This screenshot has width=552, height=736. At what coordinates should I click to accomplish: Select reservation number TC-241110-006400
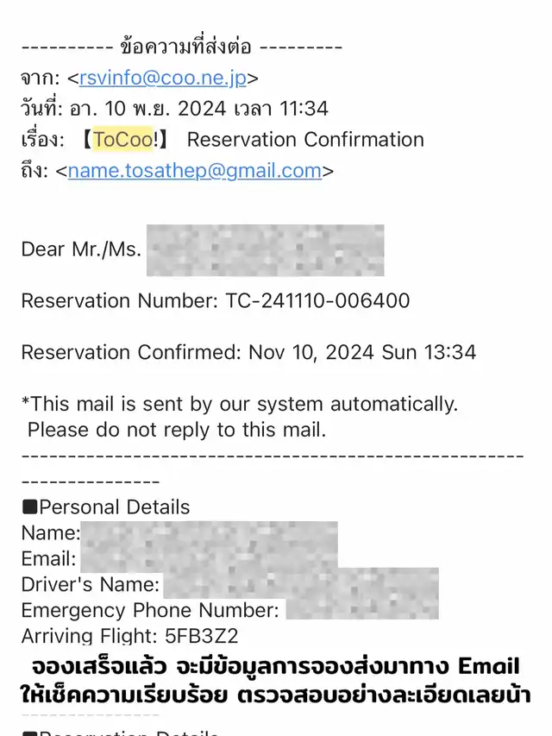317,301
